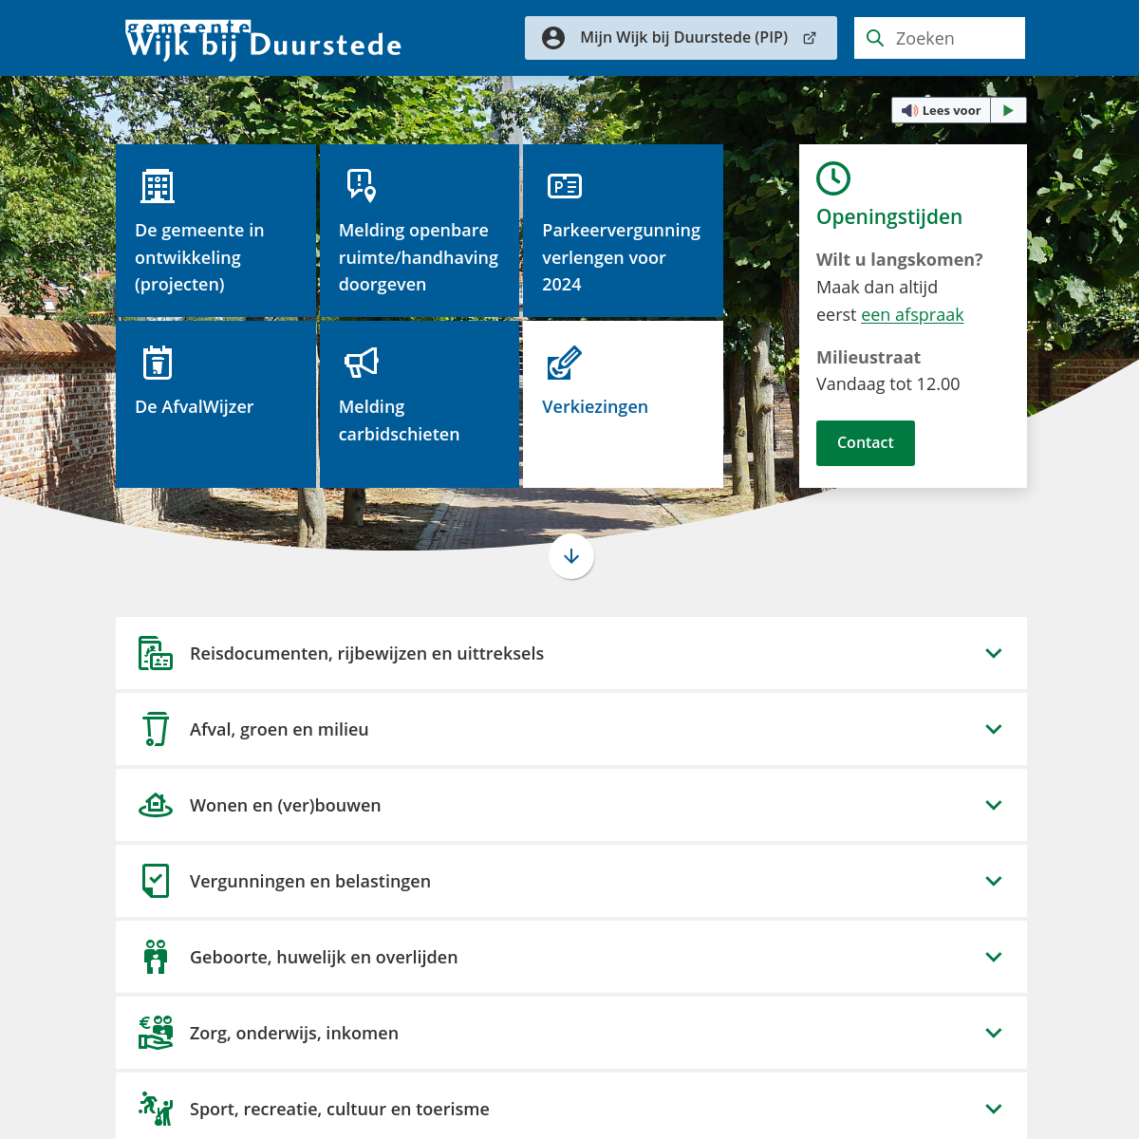Viewport: 1139px width, 1139px height.
Task: Expand the Afval, groen en milieu chevron
Action: (x=994, y=729)
